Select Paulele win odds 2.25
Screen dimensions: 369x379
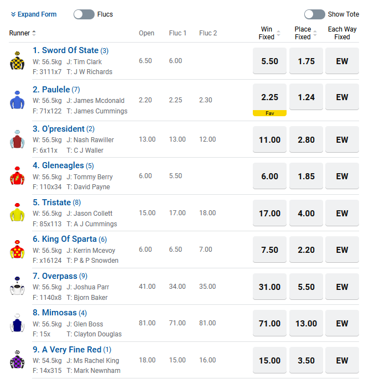pyautogui.click(x=269, y=97)
